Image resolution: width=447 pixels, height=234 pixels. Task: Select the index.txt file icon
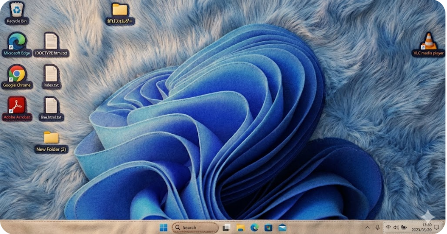[51, 77]
